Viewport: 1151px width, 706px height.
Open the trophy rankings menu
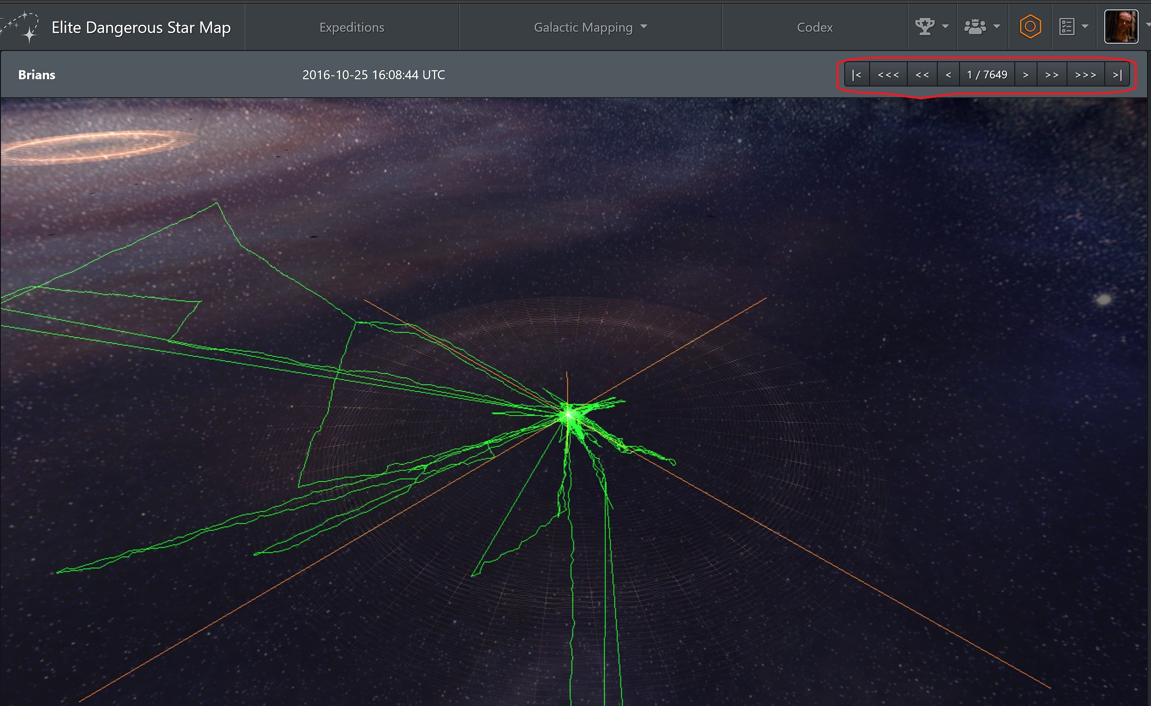point(925,27)
